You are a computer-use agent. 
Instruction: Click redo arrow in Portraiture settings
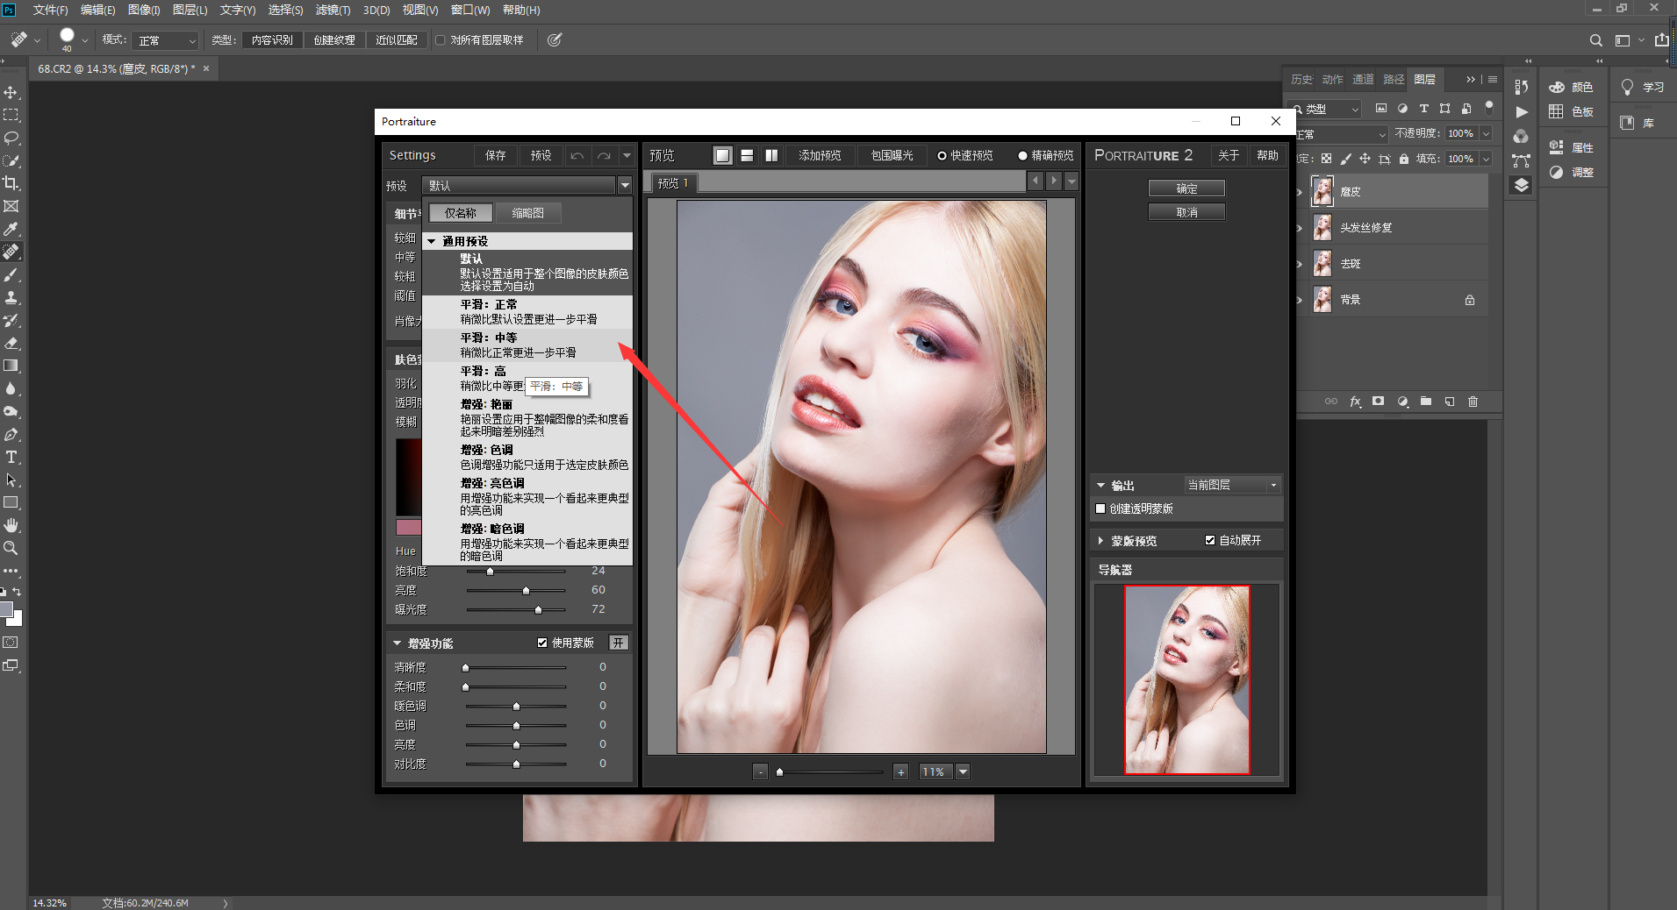click(604, 155)
